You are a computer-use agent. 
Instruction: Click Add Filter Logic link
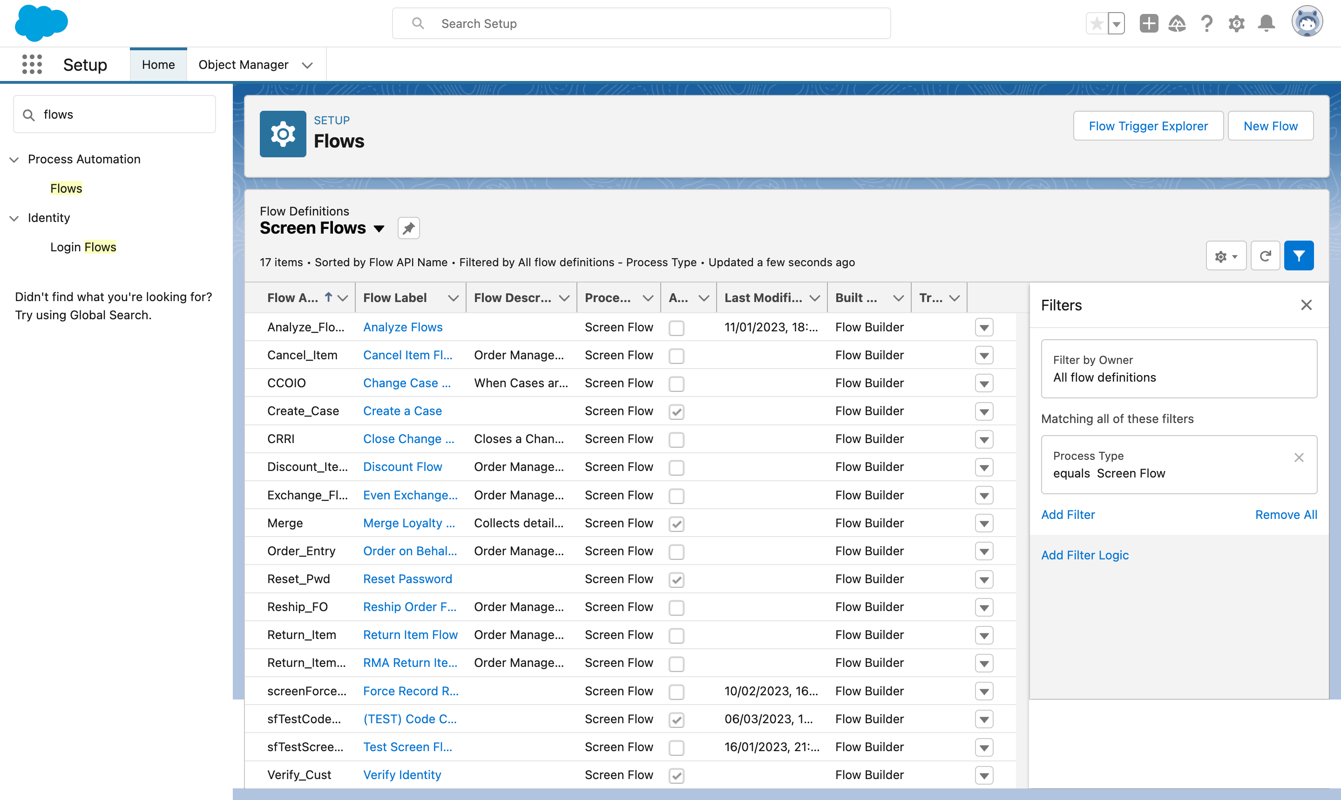1084,555
